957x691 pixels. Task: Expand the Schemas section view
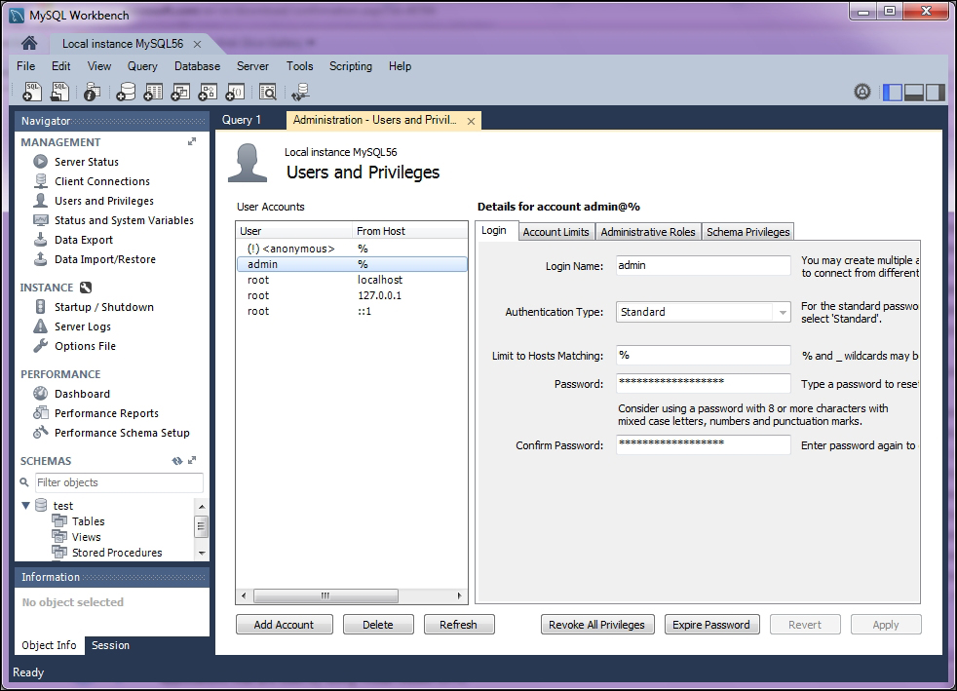point(192,460)
